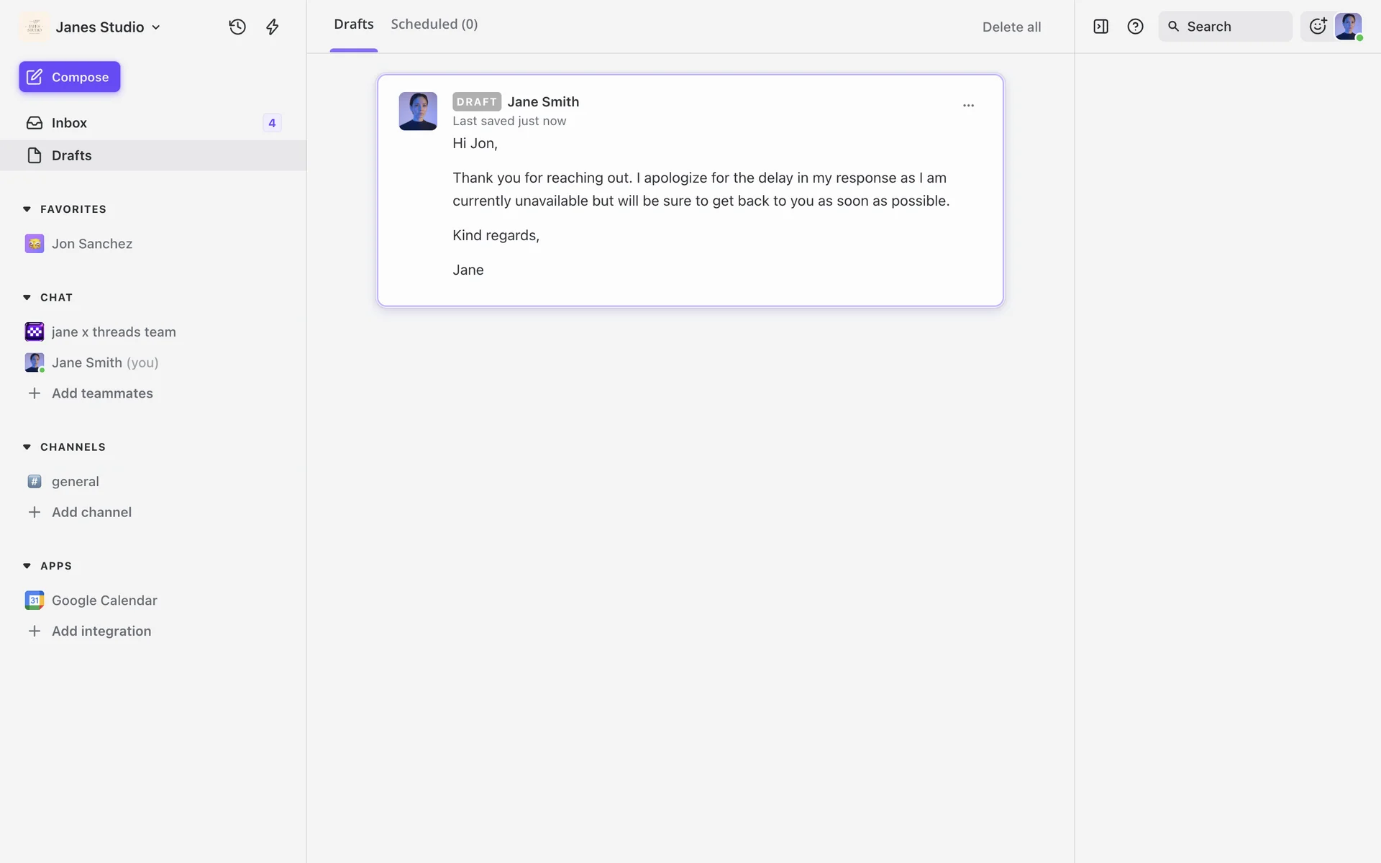This screenshot has height=863, width=1381.
Task: Click Delete all drafts
Action: [x=1011, y=27]
